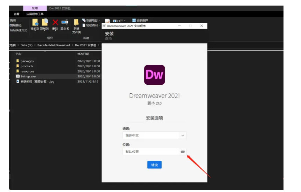Click Data (D:) in the address breadcrumb
Screen dimensions: 301x192
[27, 45]
